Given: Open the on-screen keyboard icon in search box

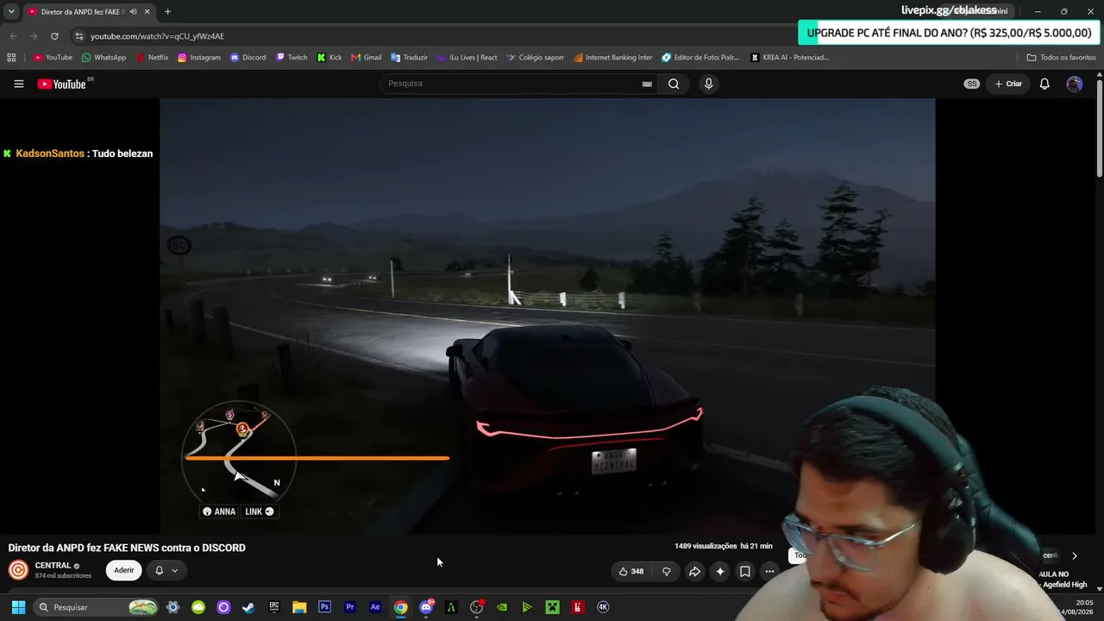Looking at the screenshot, I should (x=647, y=84).
